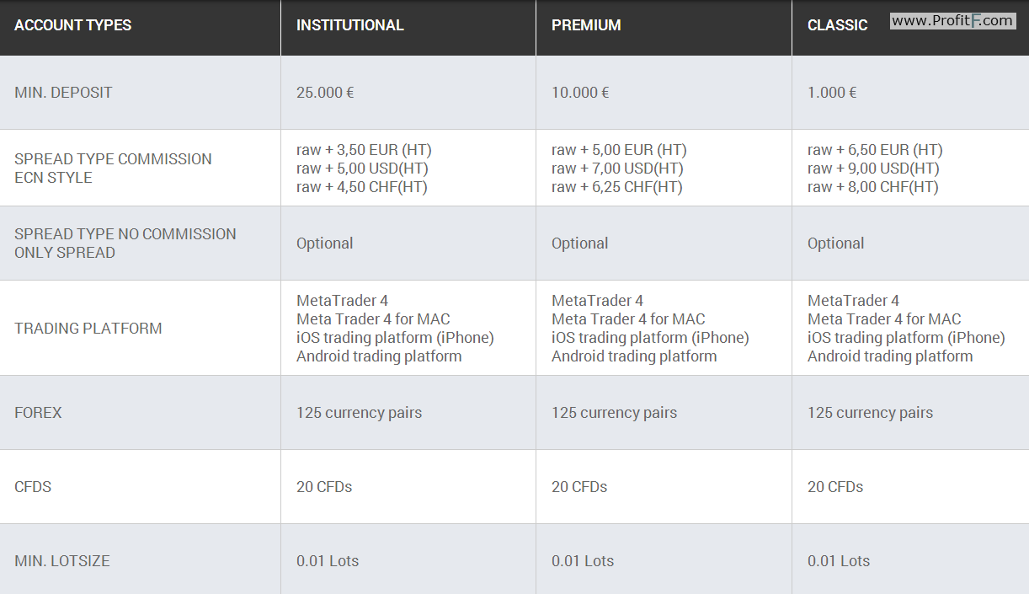Click Meta Trader 4 for MAC under Premium
This screenshot has width=1029, height=594.
click(x=628, y=319)
